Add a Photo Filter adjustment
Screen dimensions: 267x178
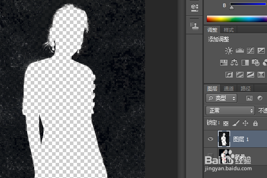click(x=255, y=62)
